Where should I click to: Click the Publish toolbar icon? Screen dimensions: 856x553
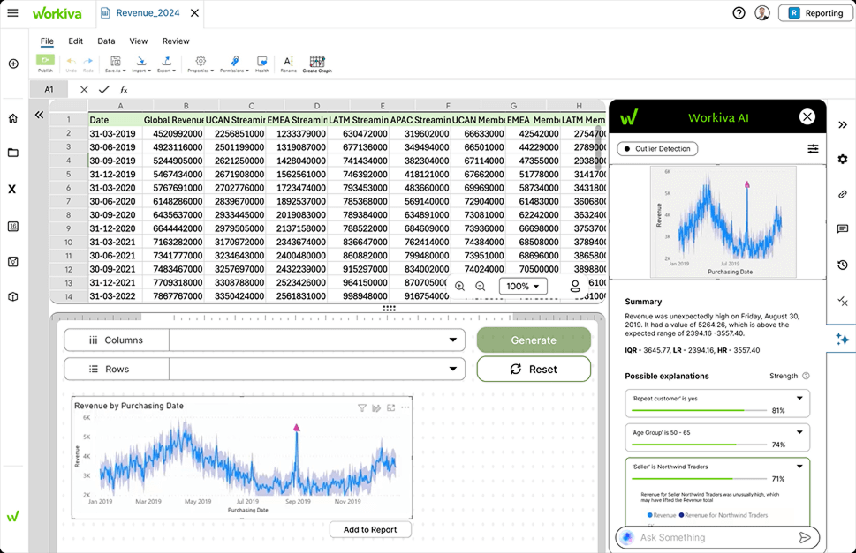tap(45, 64)
